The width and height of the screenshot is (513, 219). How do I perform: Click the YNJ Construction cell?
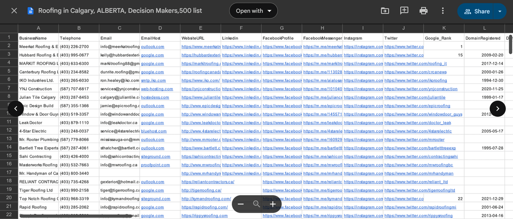point(38,89)
